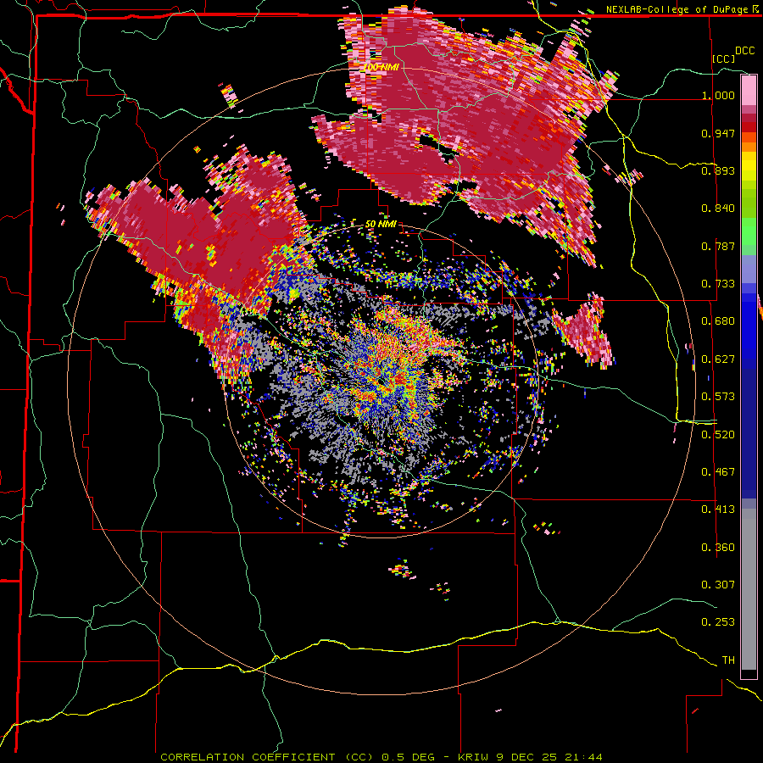Click the 0.360 legend value

pos(718,548)
